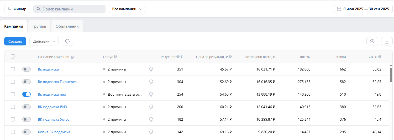Expand the Все кампании dropdown

pyautogui.click(x=127, y=9)
